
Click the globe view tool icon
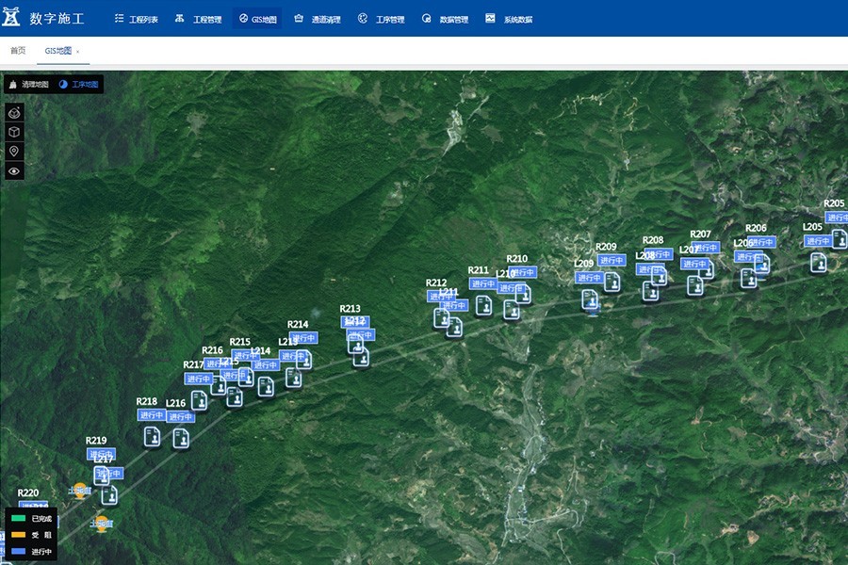pyautogui.click(x=14, y=113)
